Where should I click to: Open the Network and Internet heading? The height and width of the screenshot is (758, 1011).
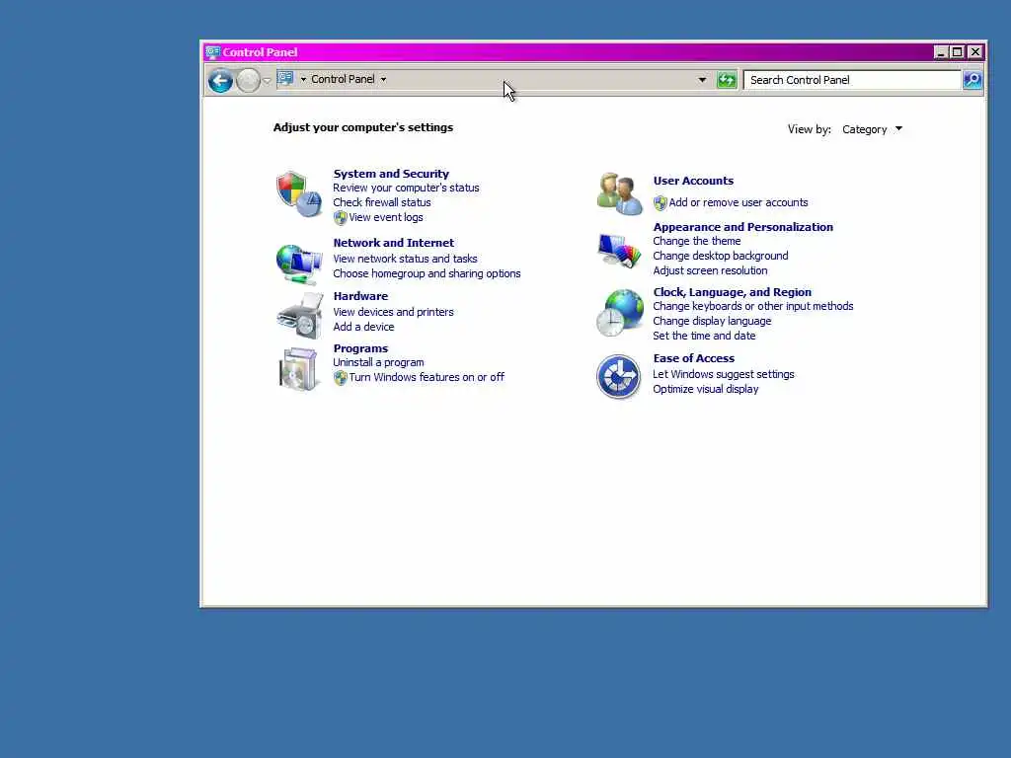[x=393, y=243]
